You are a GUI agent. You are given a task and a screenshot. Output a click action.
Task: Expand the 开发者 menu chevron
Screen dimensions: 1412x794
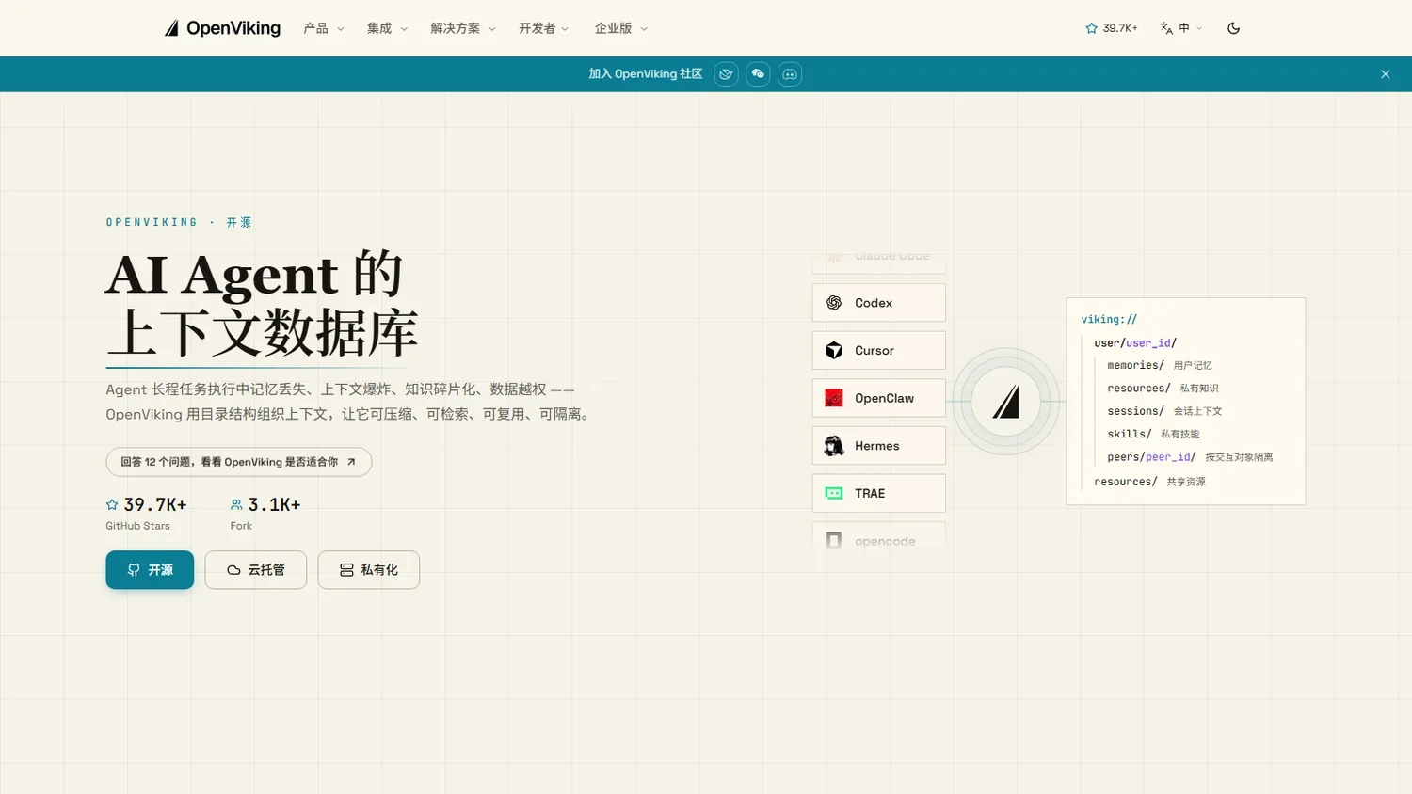(565, 29)
